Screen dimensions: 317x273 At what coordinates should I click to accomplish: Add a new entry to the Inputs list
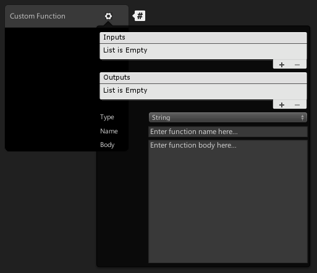click(x=282, y=65)
